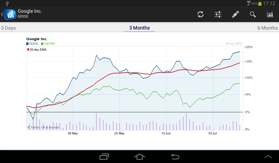Tap the S&P500 line's final point
The width and height of the screenshot is (279, 163).
[x=240, y=83]
